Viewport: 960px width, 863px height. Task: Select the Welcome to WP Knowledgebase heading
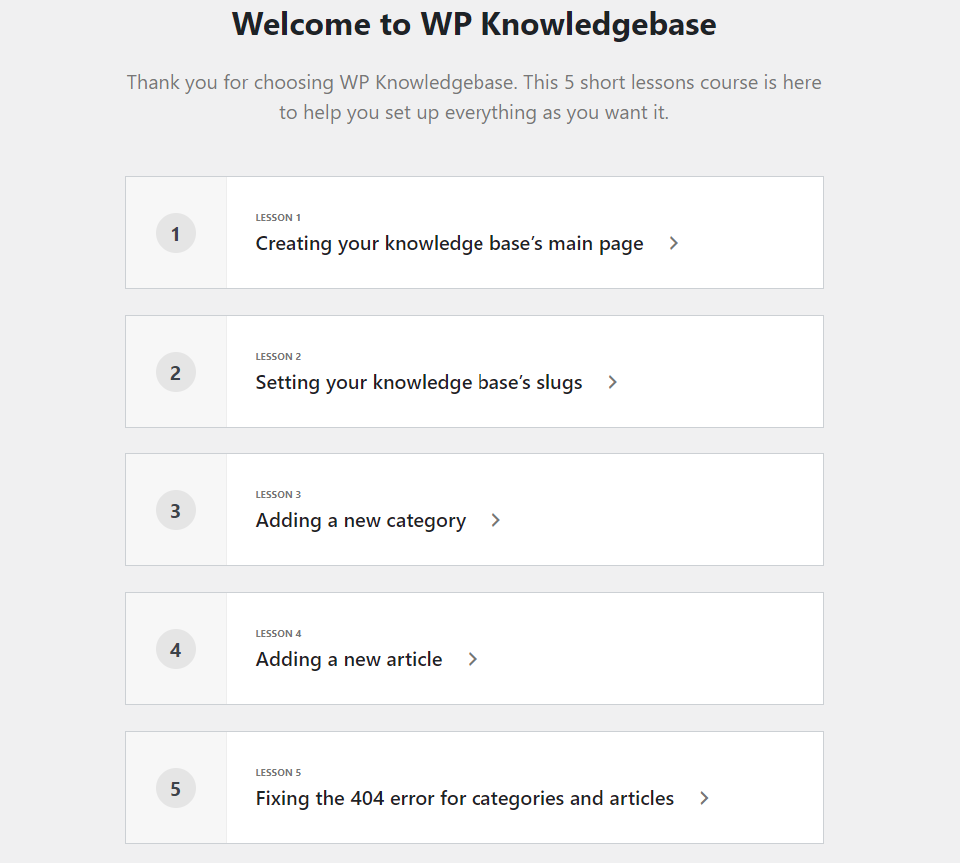coord(473,24)
